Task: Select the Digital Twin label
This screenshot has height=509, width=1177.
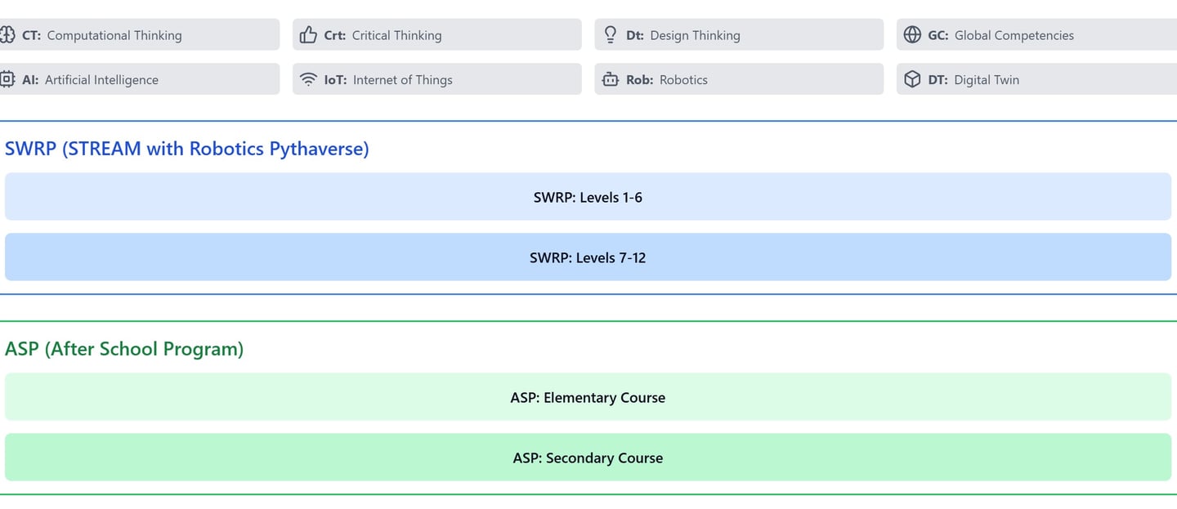Action: (987, 79)
